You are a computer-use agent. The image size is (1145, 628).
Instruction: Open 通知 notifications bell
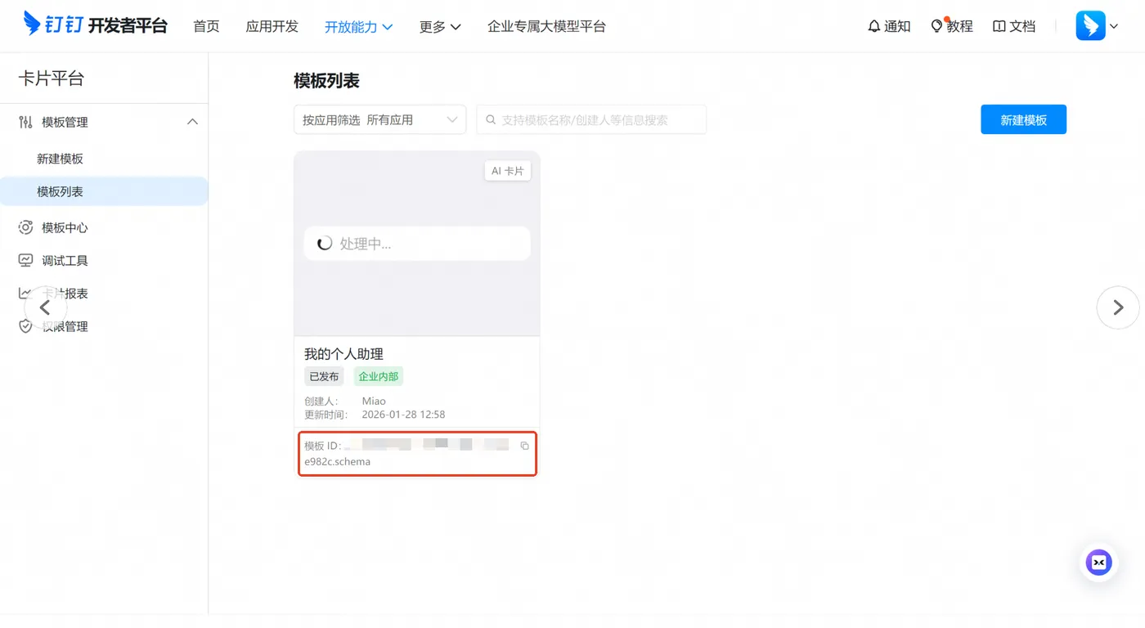pos(889,26)
